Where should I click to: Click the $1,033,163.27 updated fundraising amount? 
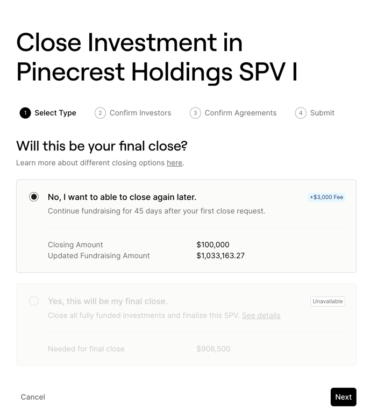[220, 256]
